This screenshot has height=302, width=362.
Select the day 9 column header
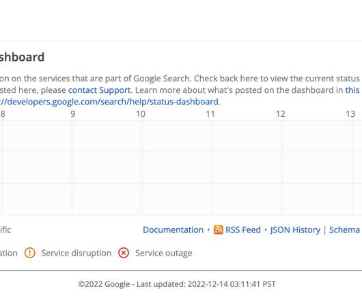tap(73, 114)
